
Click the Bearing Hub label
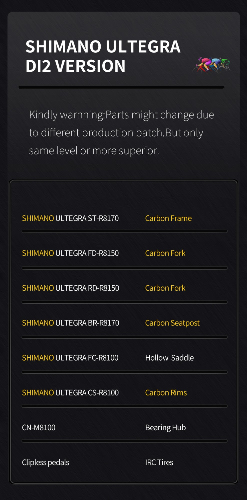coord(165,427)
